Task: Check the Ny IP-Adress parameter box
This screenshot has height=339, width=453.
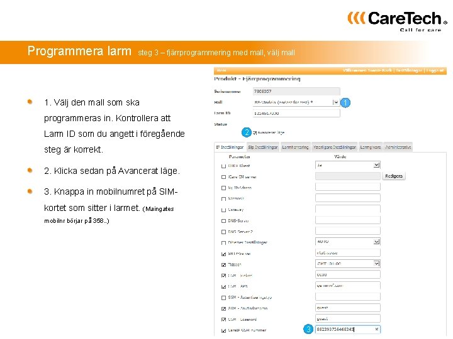Action: click(223, 188)
